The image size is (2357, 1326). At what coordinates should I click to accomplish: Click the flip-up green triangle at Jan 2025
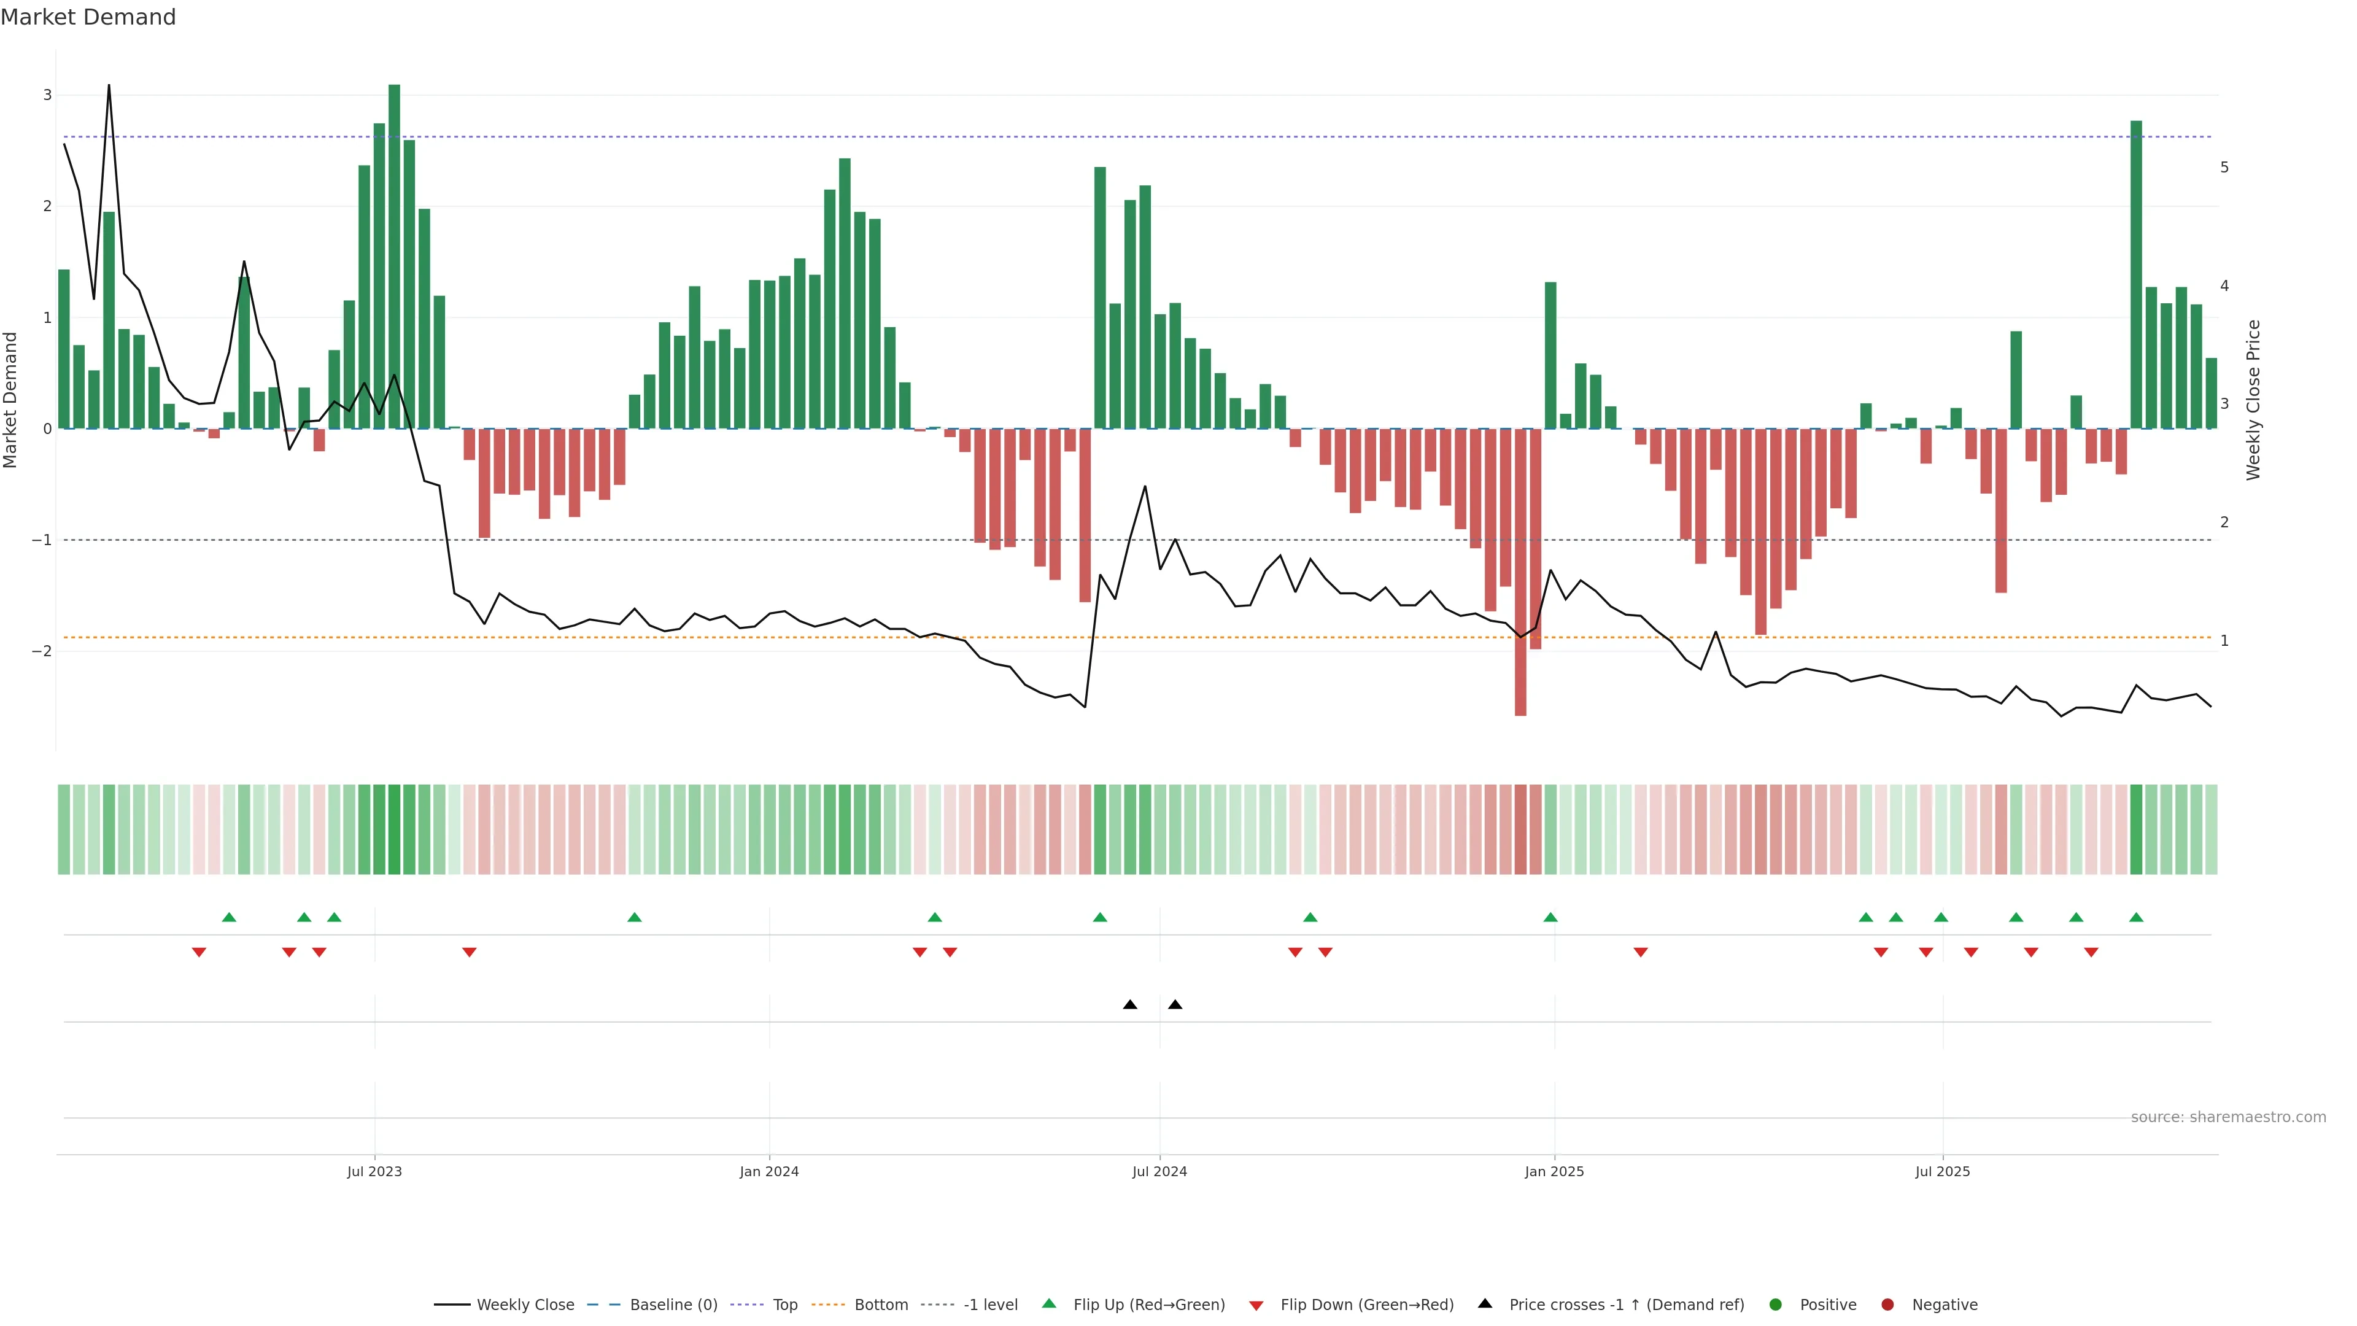pyautogui.click(x=1550, y=917)
